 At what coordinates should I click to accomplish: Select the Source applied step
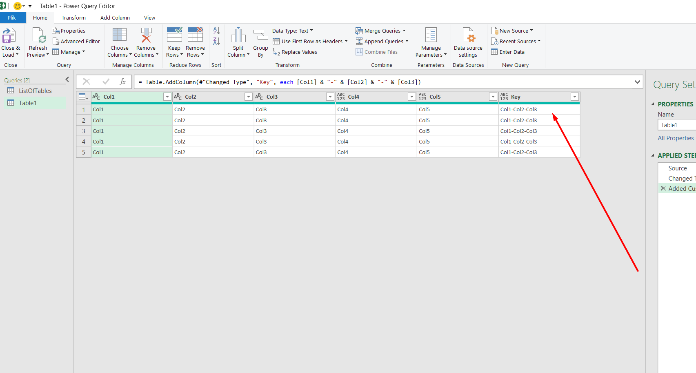click(x=677, y=168)
